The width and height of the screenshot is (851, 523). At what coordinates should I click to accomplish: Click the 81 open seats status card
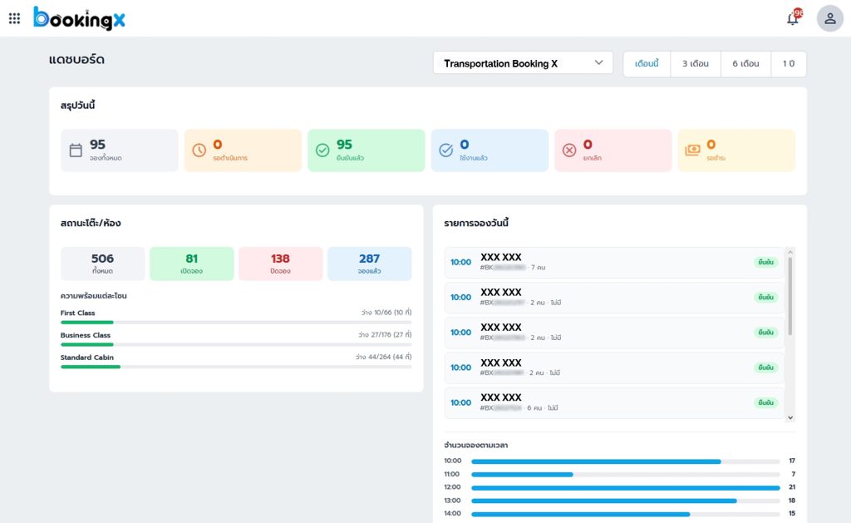[192, 264]
